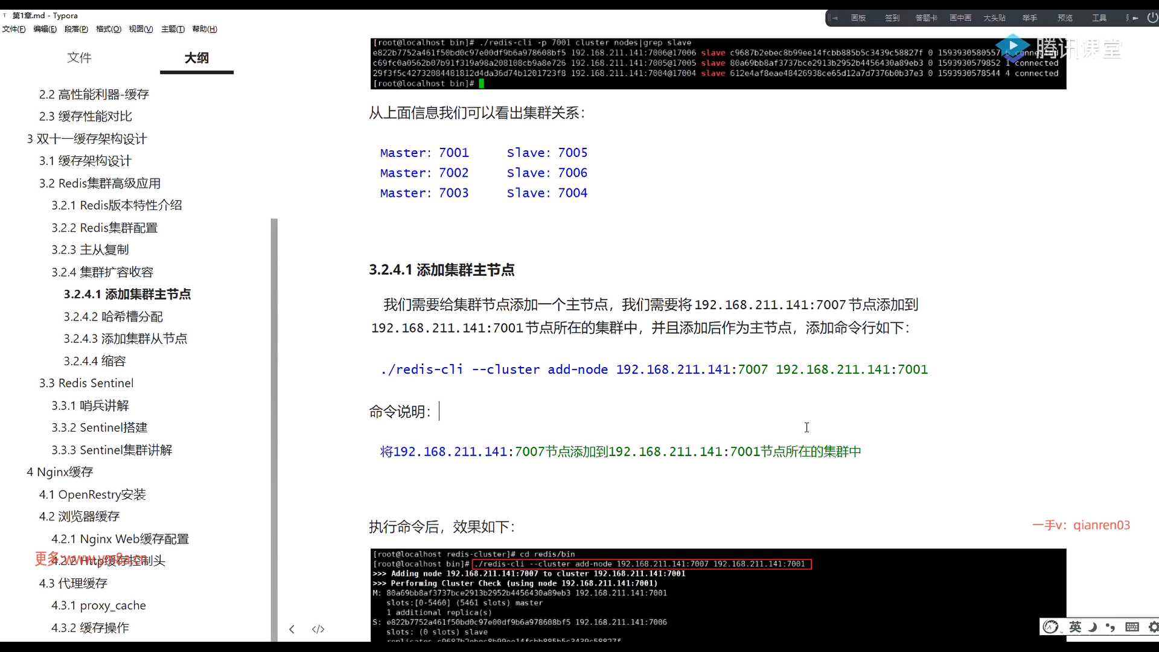Open the 文件 (File) menu
1159x652 pixels.
coord(14,29)
